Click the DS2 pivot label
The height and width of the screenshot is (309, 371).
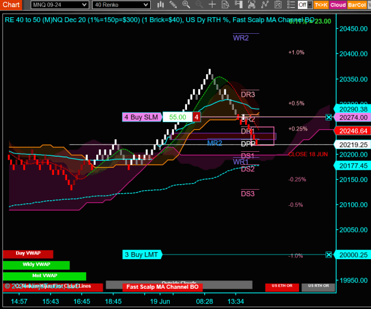point(248,169)
